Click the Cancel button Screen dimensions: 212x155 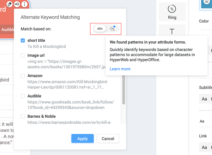coord(108,139)
